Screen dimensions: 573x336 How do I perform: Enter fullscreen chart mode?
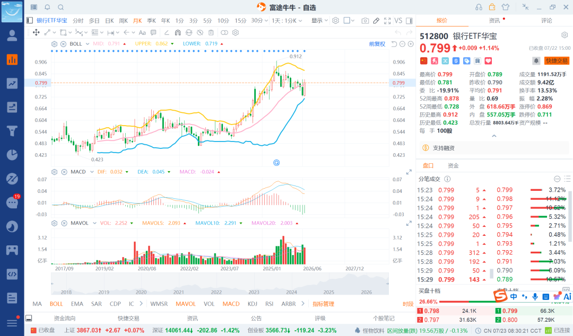[387, 21]
